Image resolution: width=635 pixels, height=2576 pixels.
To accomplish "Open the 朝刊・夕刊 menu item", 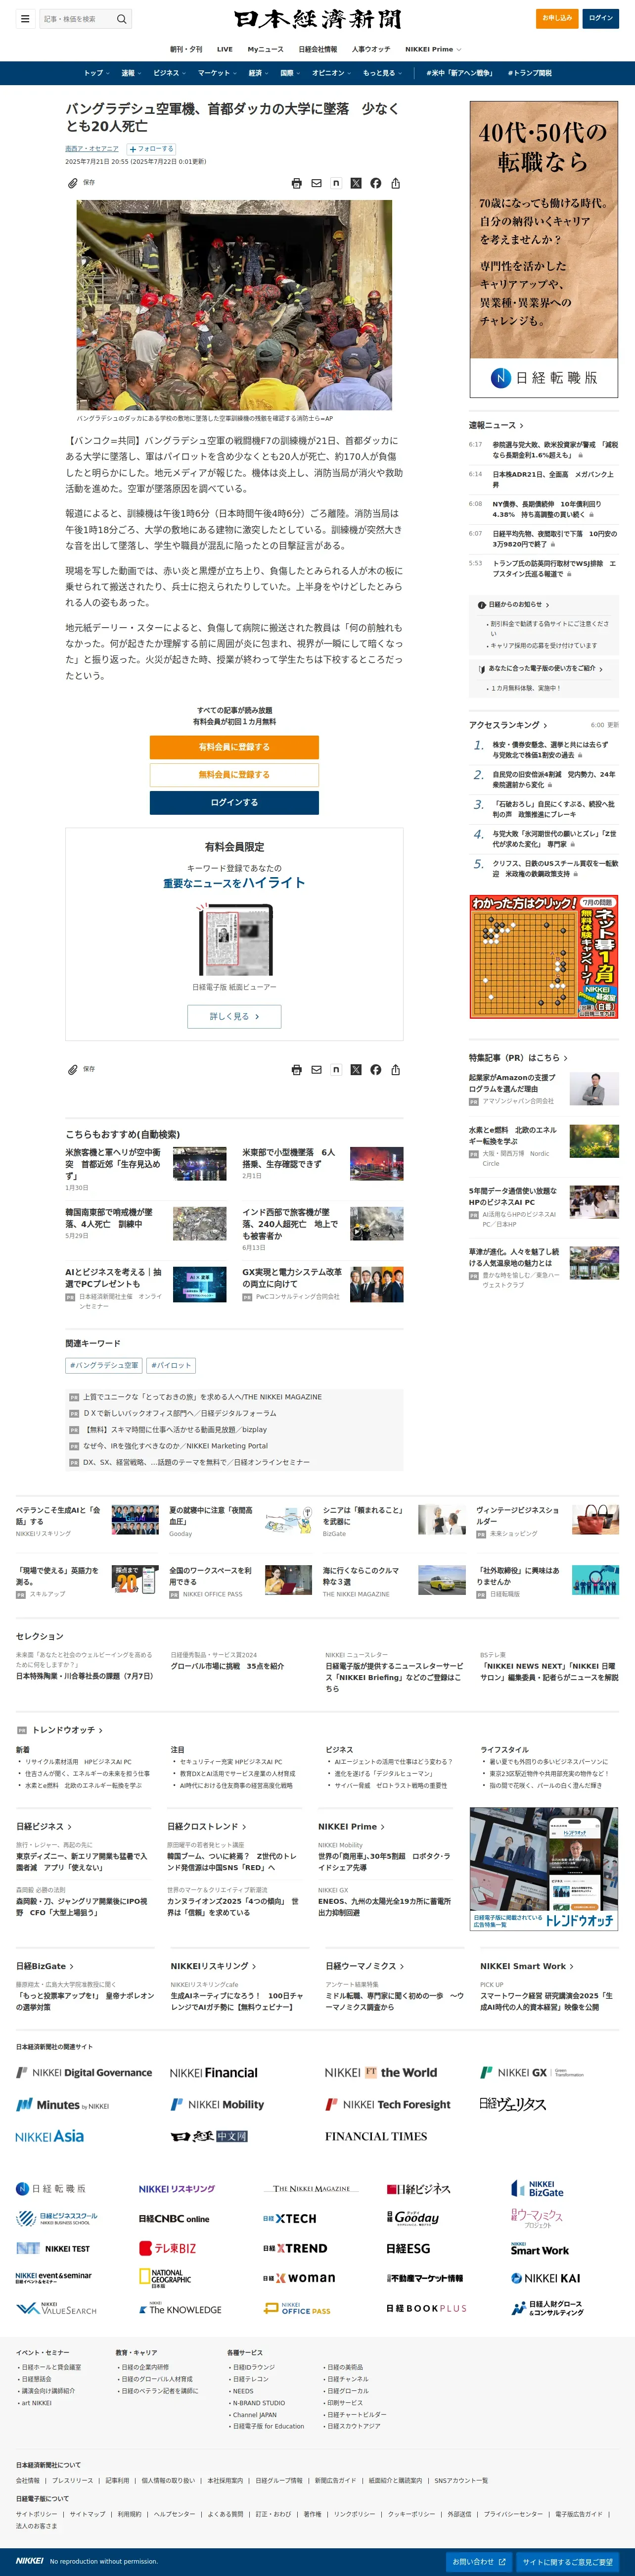I will coord(186,49).
